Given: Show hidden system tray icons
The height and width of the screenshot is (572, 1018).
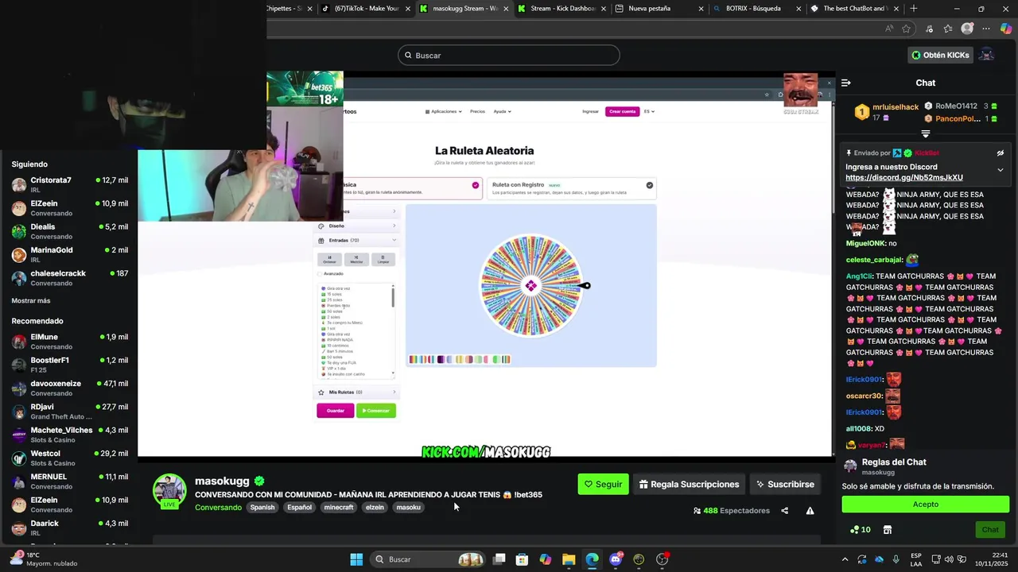Looking at the screenshot, I should pyautogui.click(x=845, y=559).
